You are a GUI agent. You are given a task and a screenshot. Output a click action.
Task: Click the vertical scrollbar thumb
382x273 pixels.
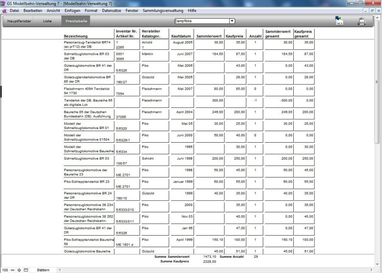coord(377,82)
